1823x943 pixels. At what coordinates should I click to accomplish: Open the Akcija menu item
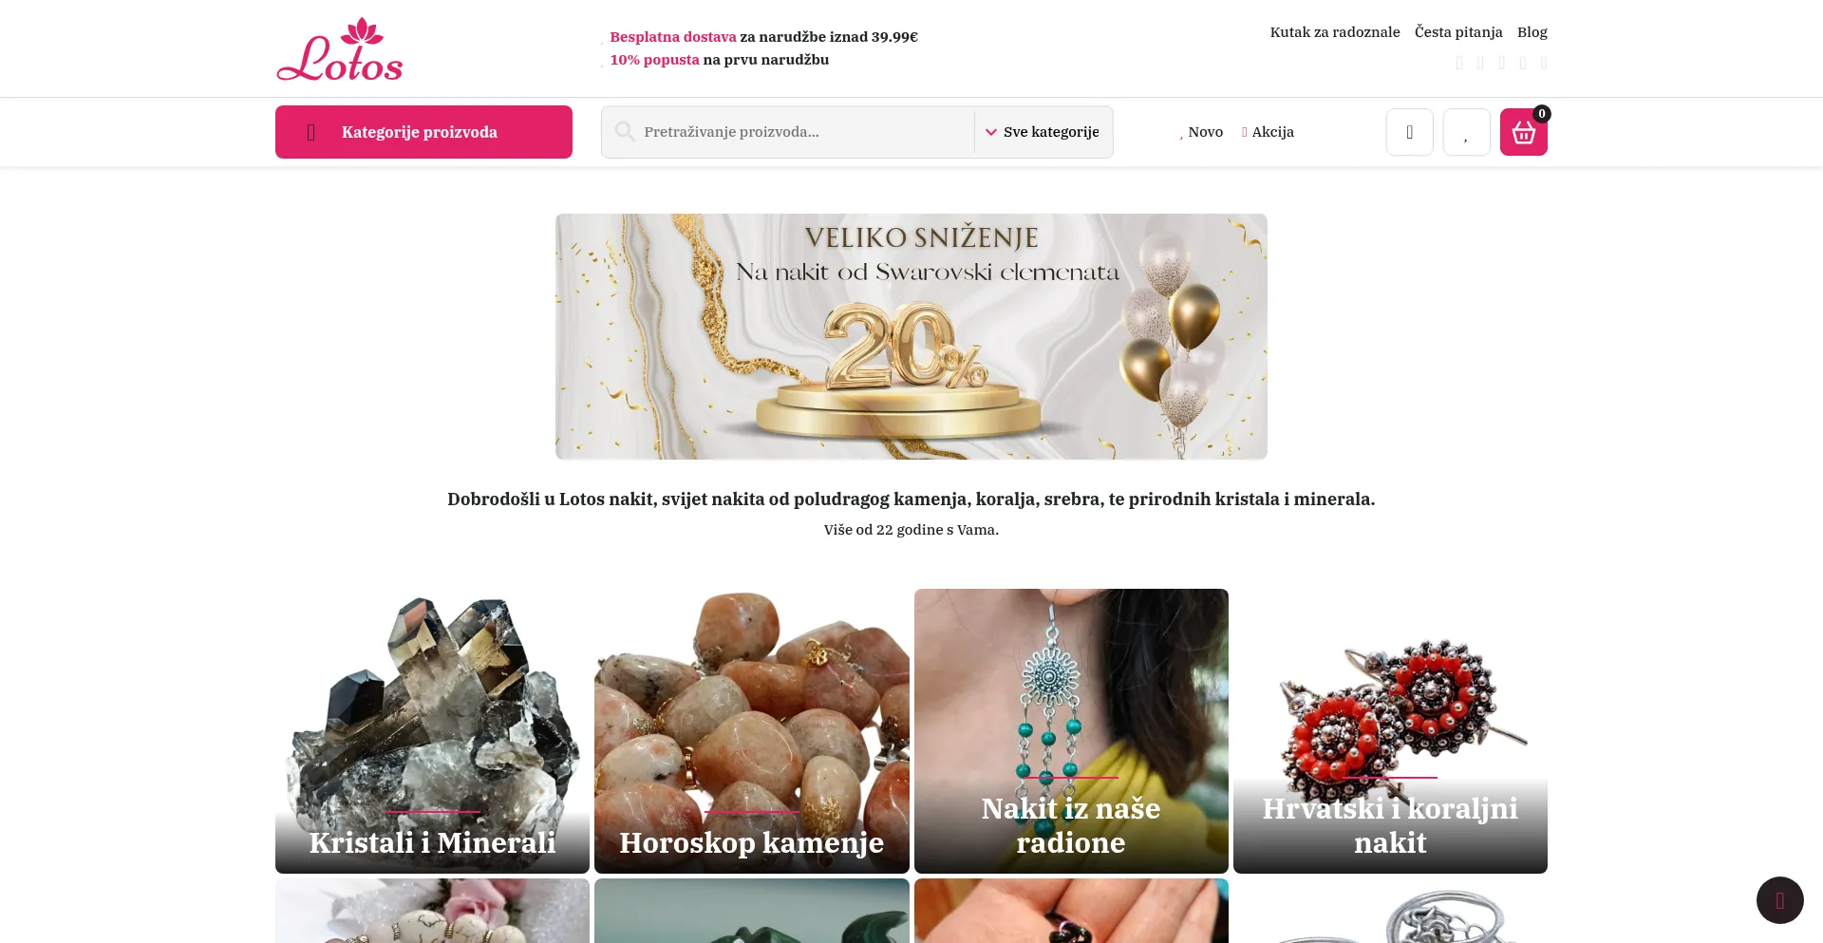[1268, 132]
